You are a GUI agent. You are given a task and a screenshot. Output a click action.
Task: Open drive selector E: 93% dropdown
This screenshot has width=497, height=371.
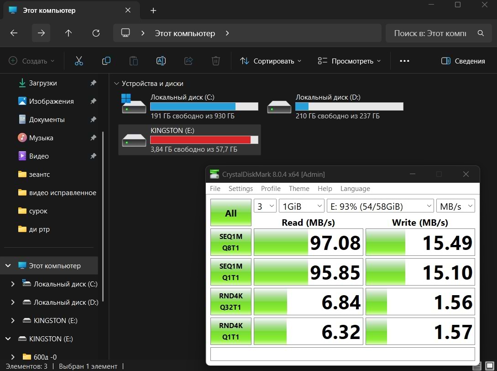[380, 206]
